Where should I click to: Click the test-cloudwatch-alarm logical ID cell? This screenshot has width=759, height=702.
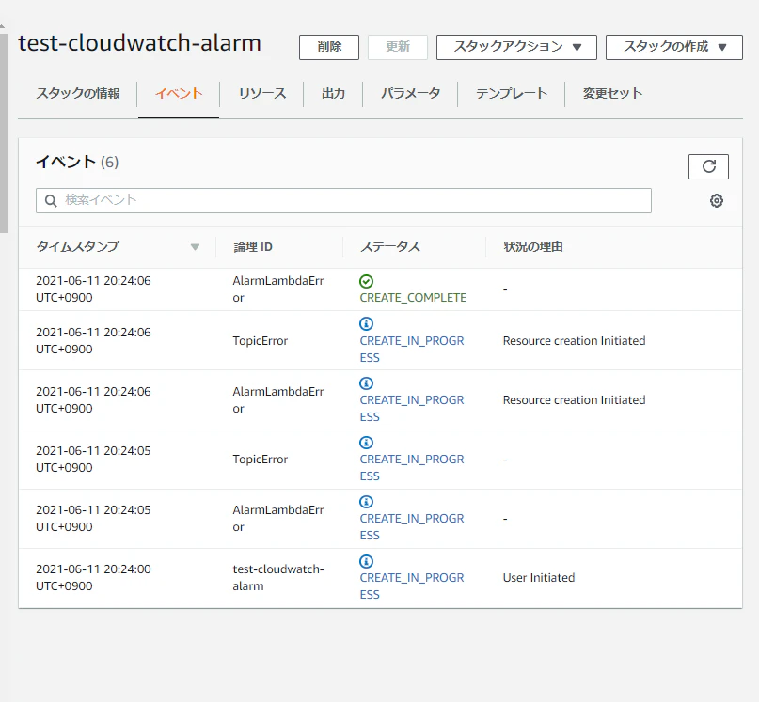(278, 578)
